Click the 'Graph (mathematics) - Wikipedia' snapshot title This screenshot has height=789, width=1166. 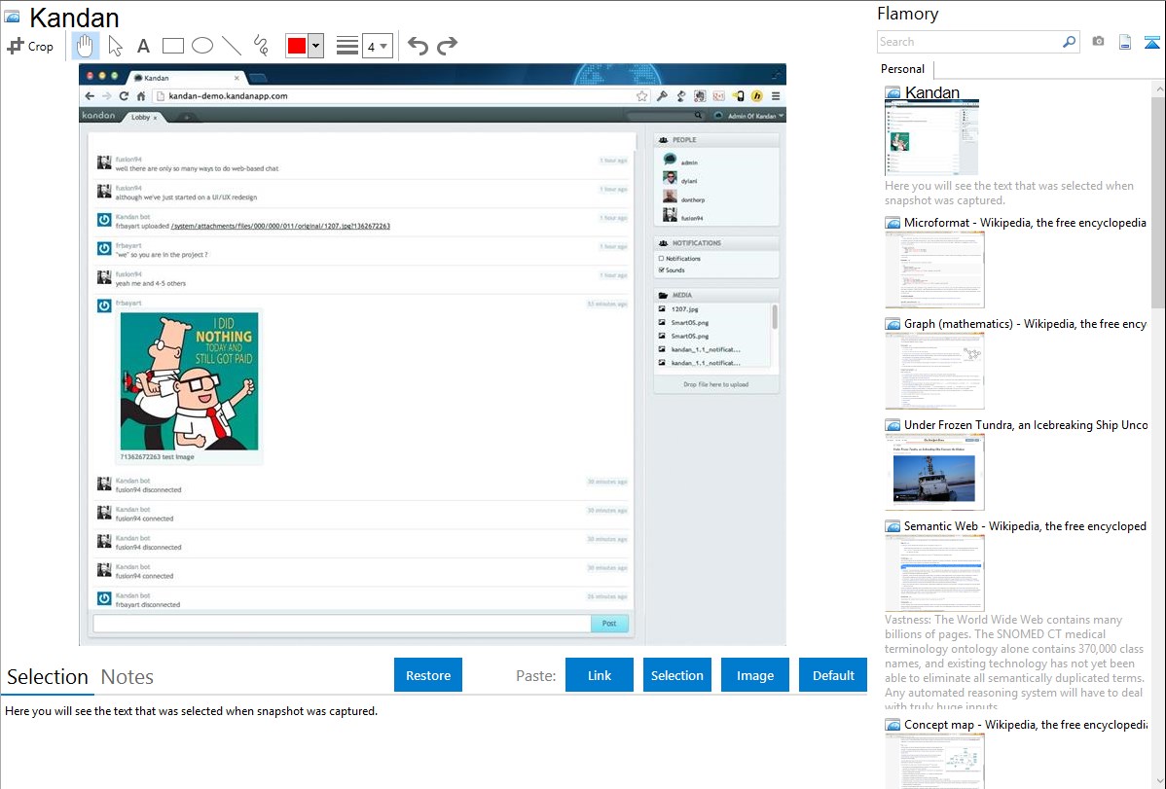pos(1025,324)
